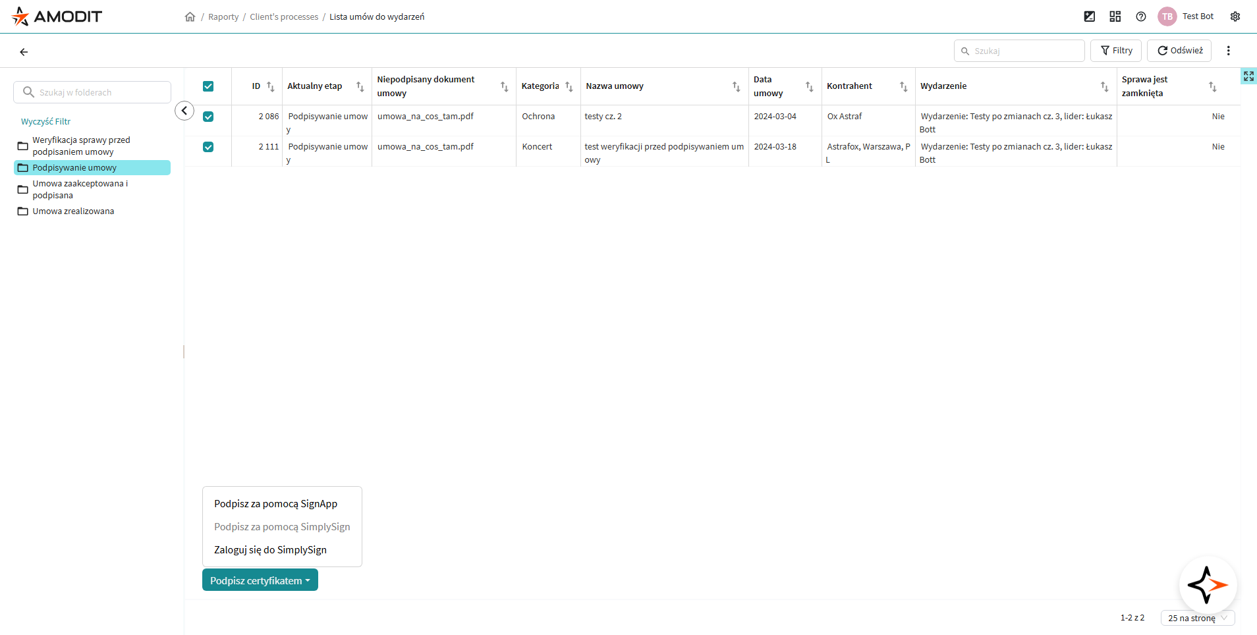Sort by ID column arrows

tap(271, 87)
